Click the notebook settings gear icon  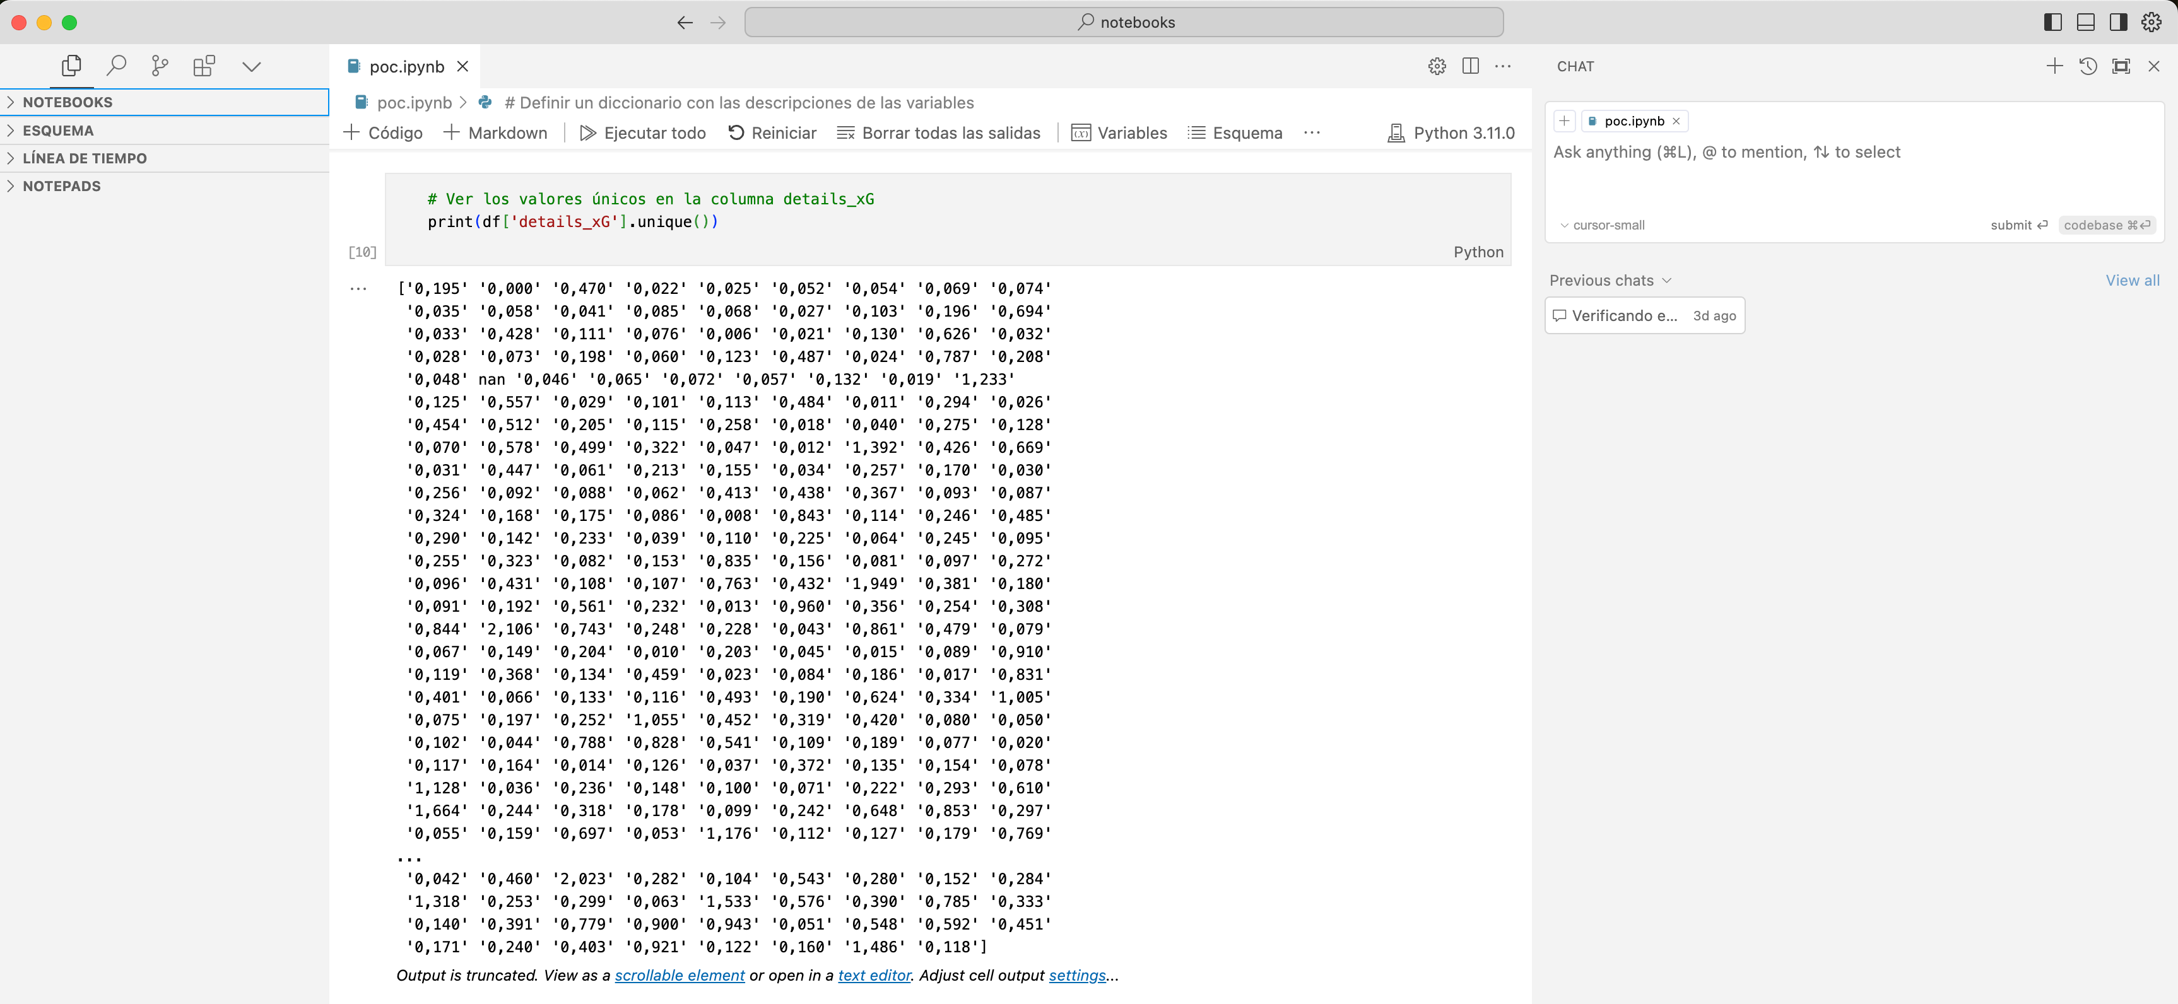[x=1437, y=66]
